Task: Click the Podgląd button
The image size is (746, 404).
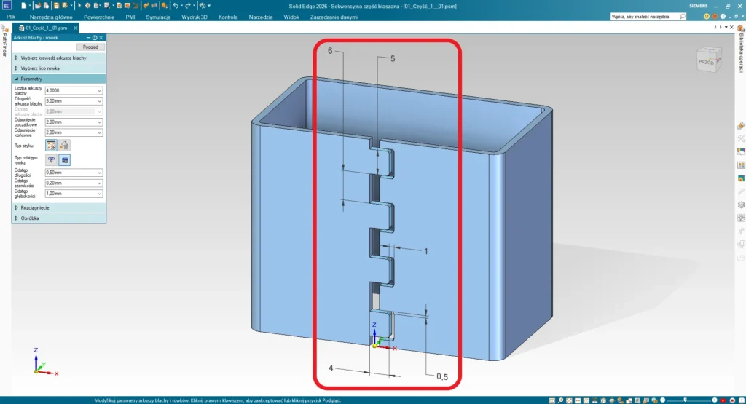Action: click(90, 47)
